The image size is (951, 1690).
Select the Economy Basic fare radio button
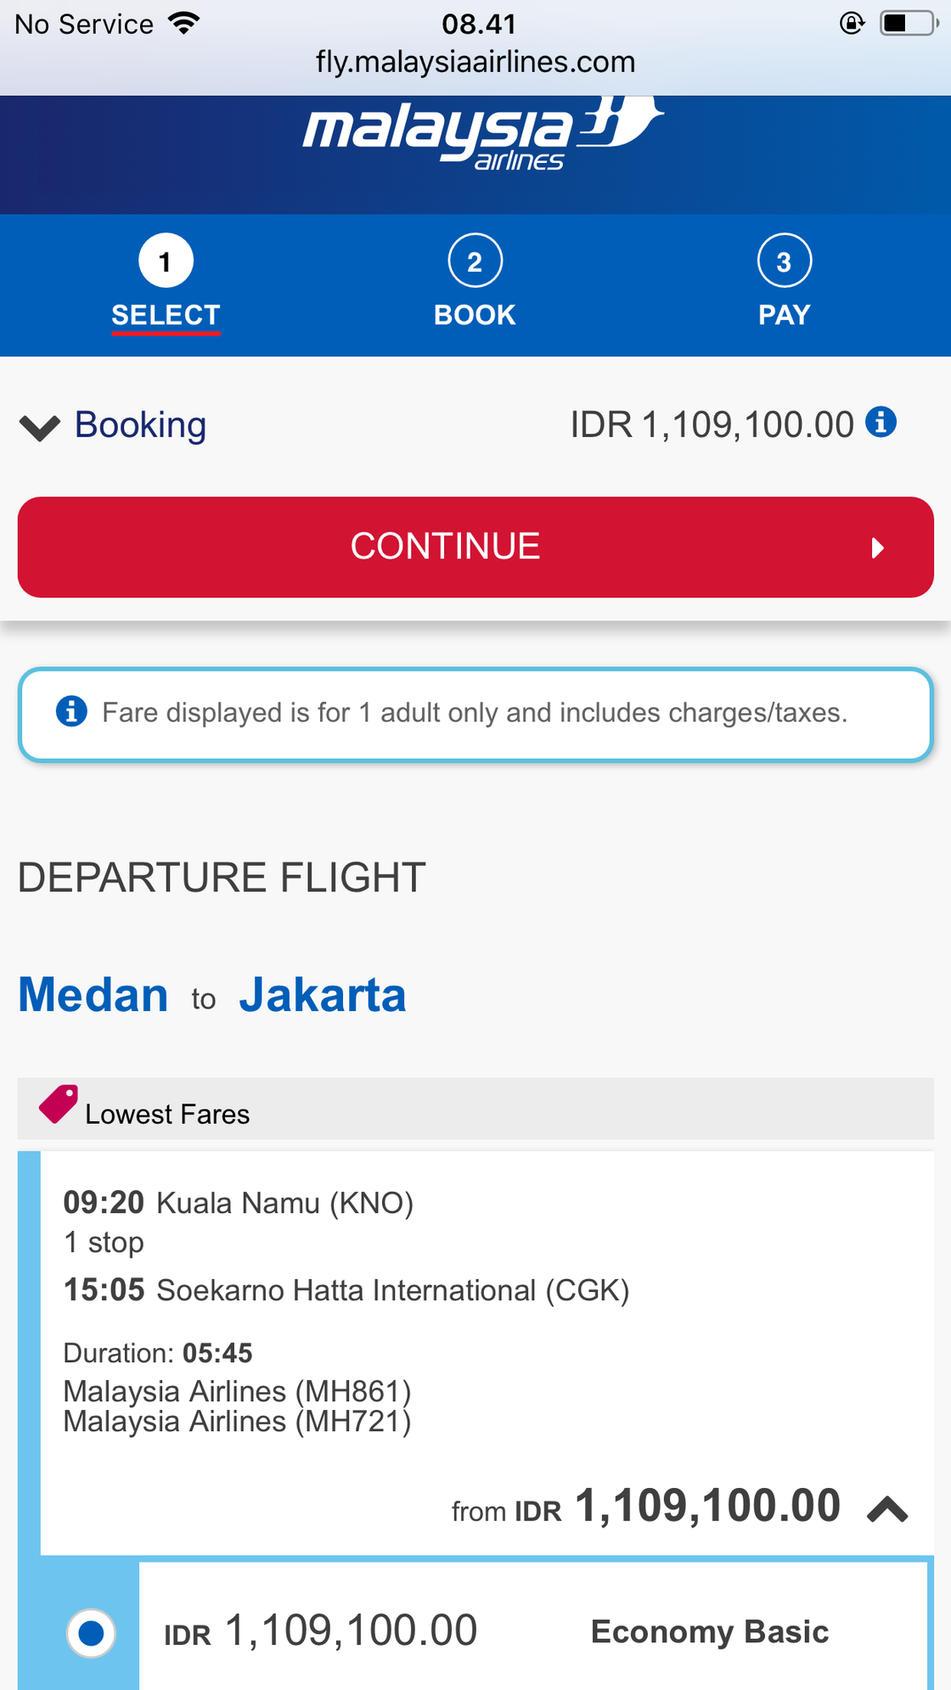coord(91,1632)
